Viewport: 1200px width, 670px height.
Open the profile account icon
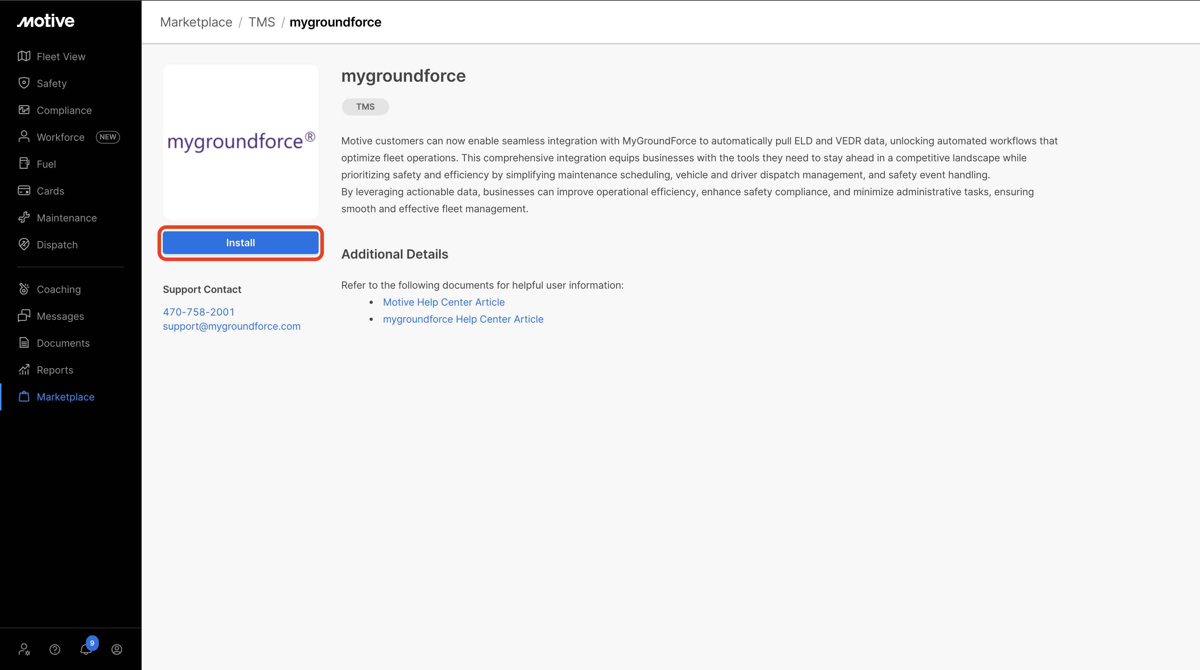tap(117, 649)
